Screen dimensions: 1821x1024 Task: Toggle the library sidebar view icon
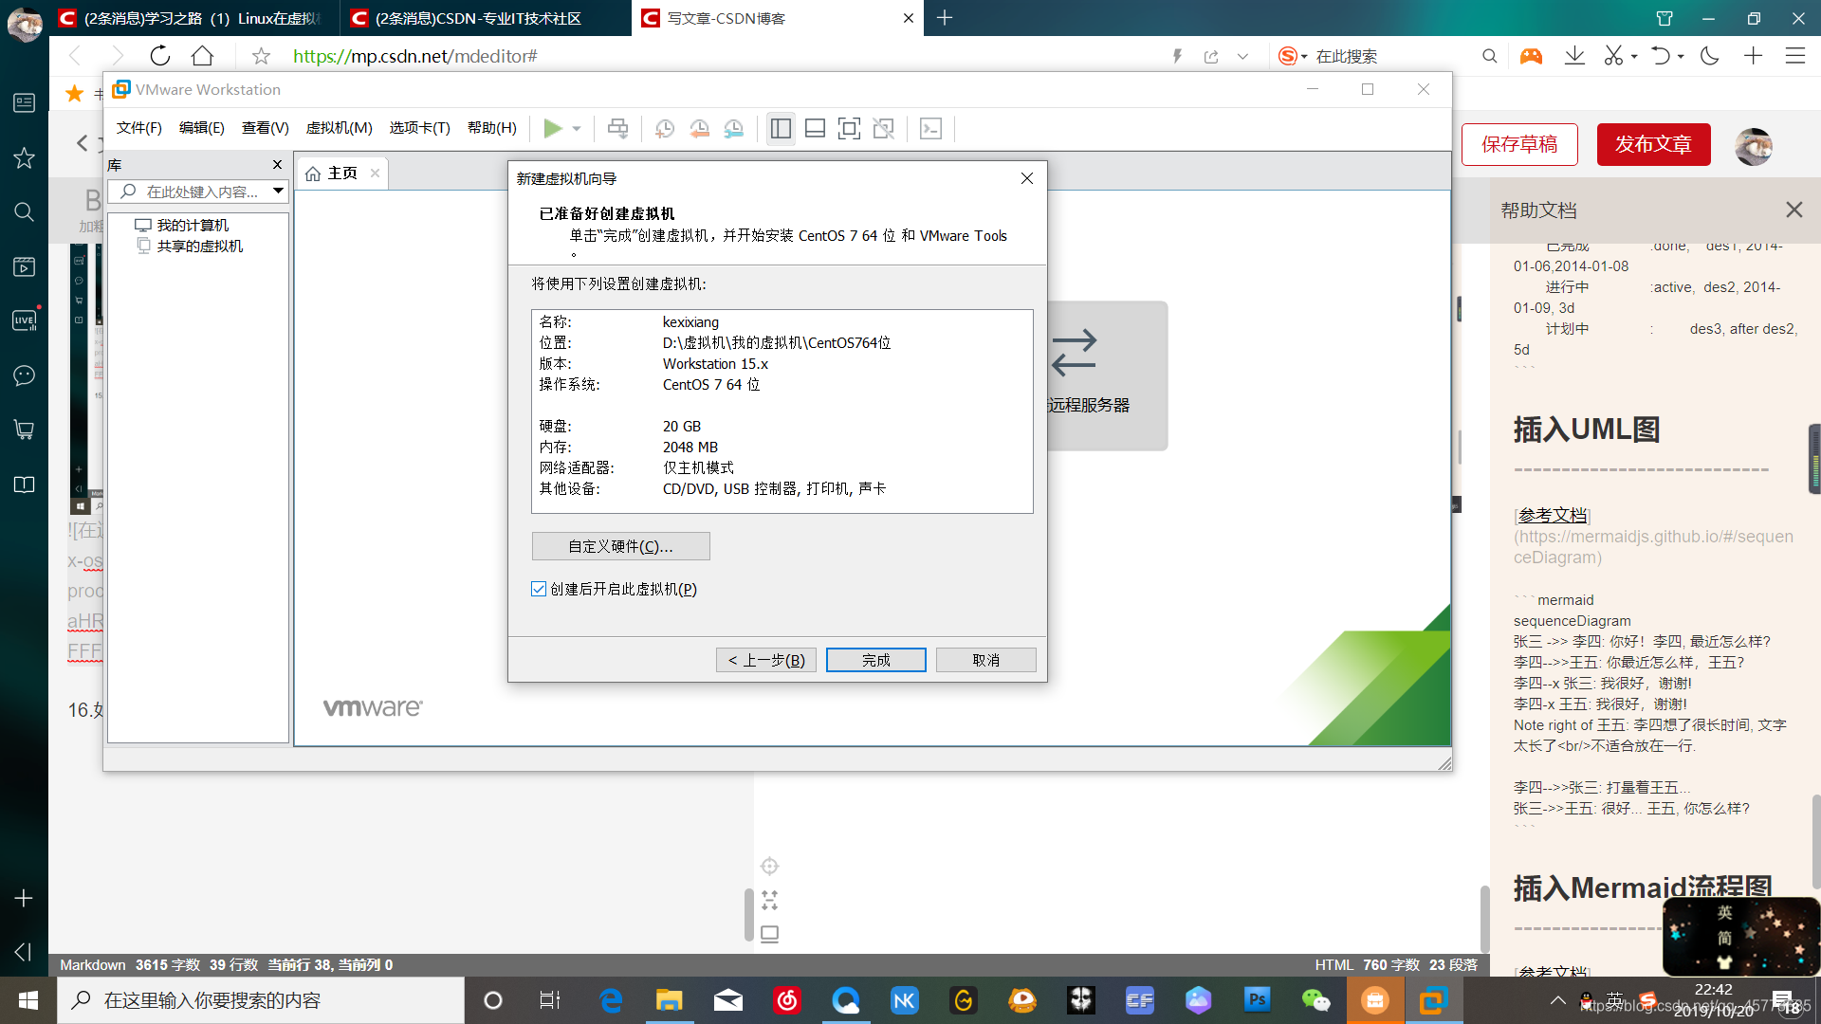(781, 128)
